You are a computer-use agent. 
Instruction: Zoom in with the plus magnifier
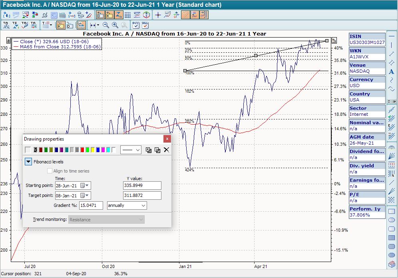[x=115, y=25]
